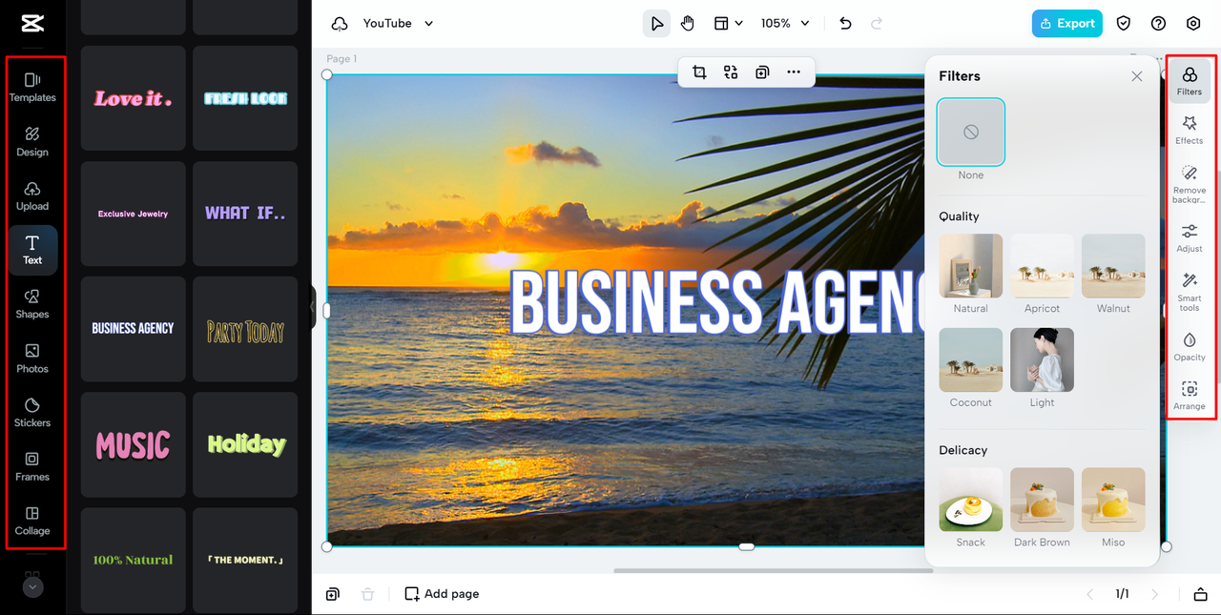This screenshot has height=615, width=1221.
Task: Choose the 'BUSINESS AGENCY' text preset
Action: pyautogui.click(x=134, y=329)
